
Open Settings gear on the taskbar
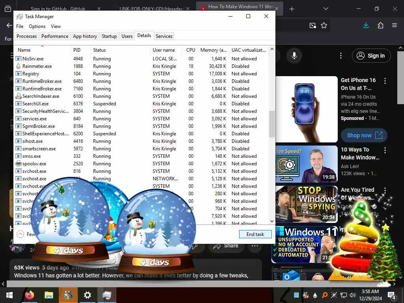click(x=87, y=295)
